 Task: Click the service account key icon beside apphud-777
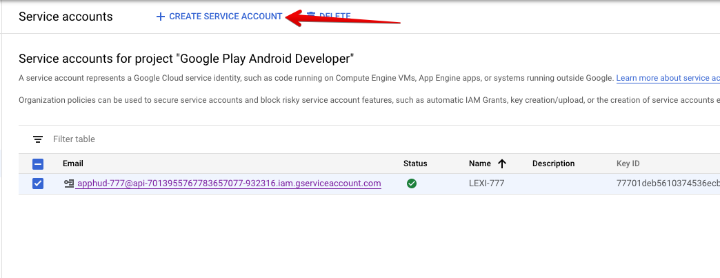click(x=69, y=183)
